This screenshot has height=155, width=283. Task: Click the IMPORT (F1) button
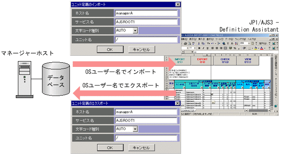pyautogui.click(x=180, y=61)
